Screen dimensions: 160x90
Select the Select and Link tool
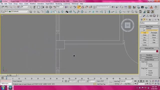tap(11, 7)
